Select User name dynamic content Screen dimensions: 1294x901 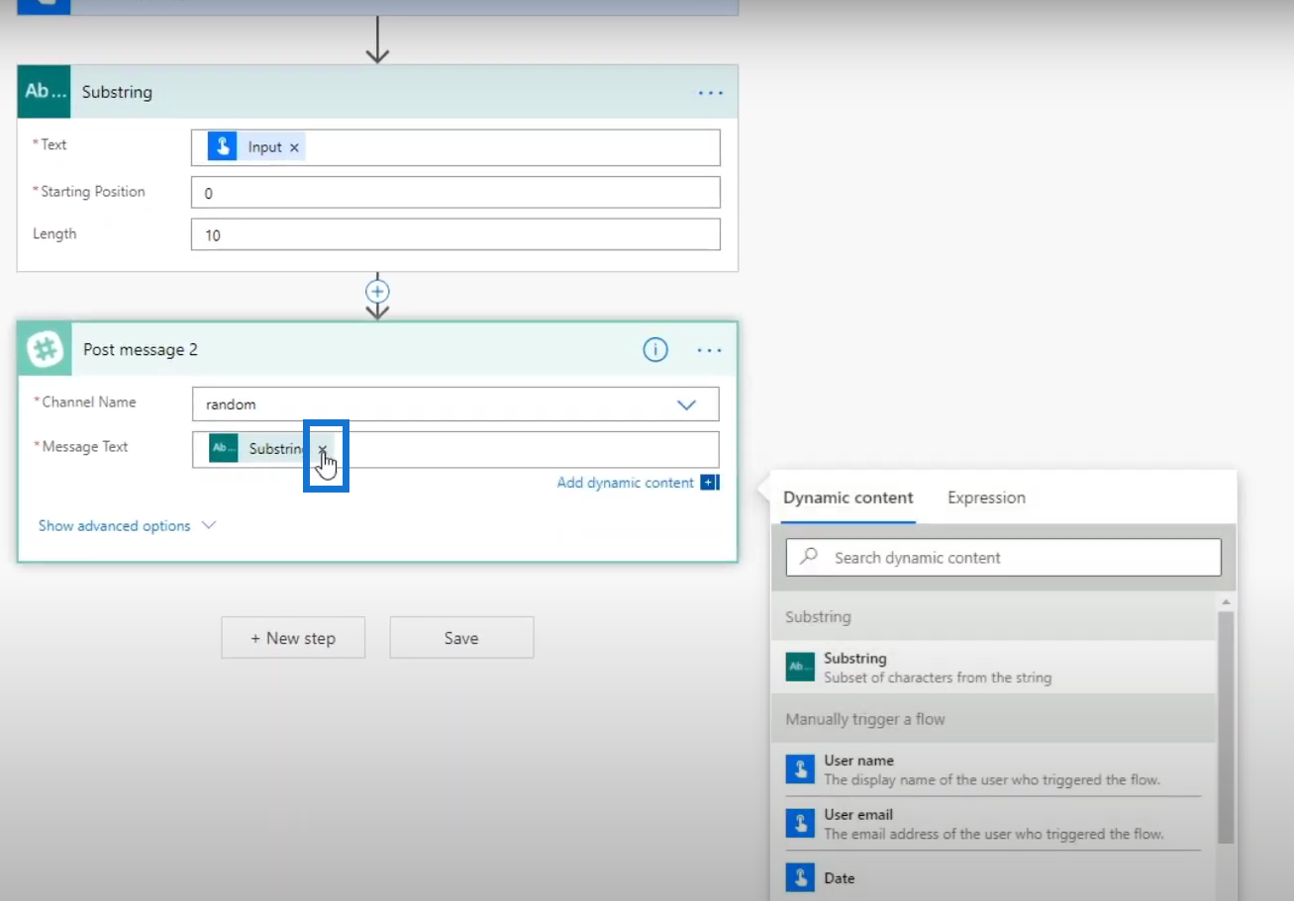[993, 769]
